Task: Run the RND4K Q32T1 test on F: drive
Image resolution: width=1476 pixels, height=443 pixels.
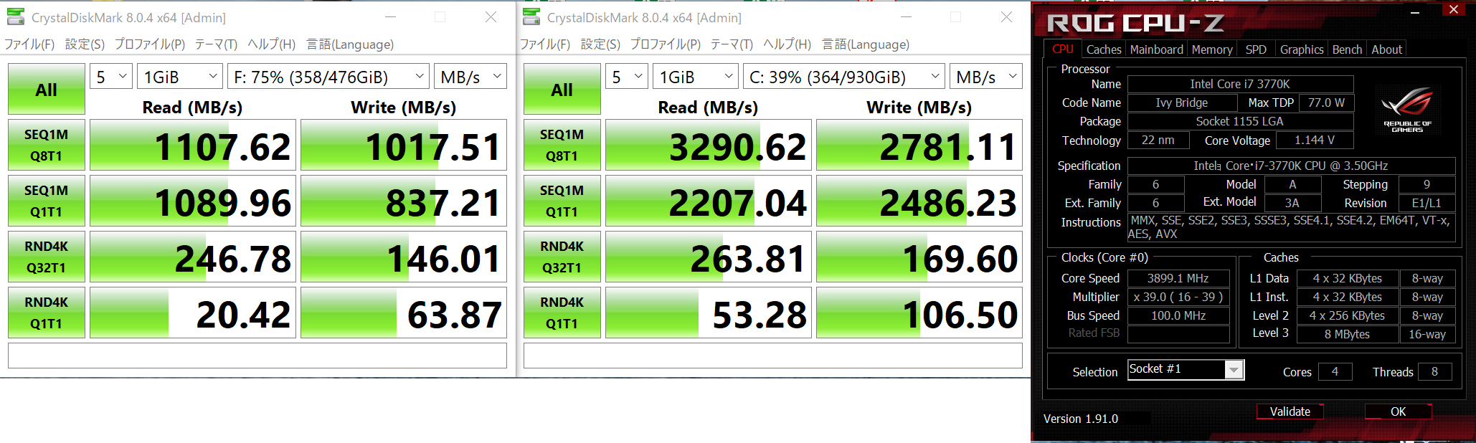Action: tap(47, 257)
